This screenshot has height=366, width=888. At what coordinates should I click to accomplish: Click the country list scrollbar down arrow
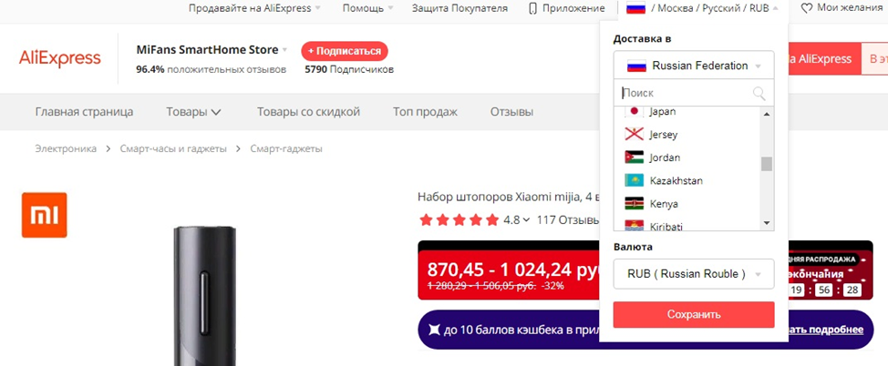coord(767,223)
